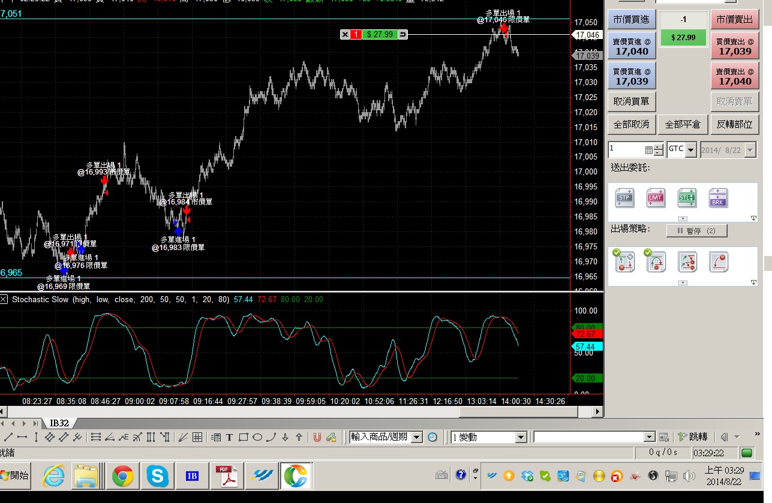Expand the exit strategy icons panel

click(x=683, y=282)
